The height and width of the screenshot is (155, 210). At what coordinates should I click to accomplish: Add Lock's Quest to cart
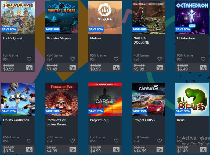[x=29, y=68]
